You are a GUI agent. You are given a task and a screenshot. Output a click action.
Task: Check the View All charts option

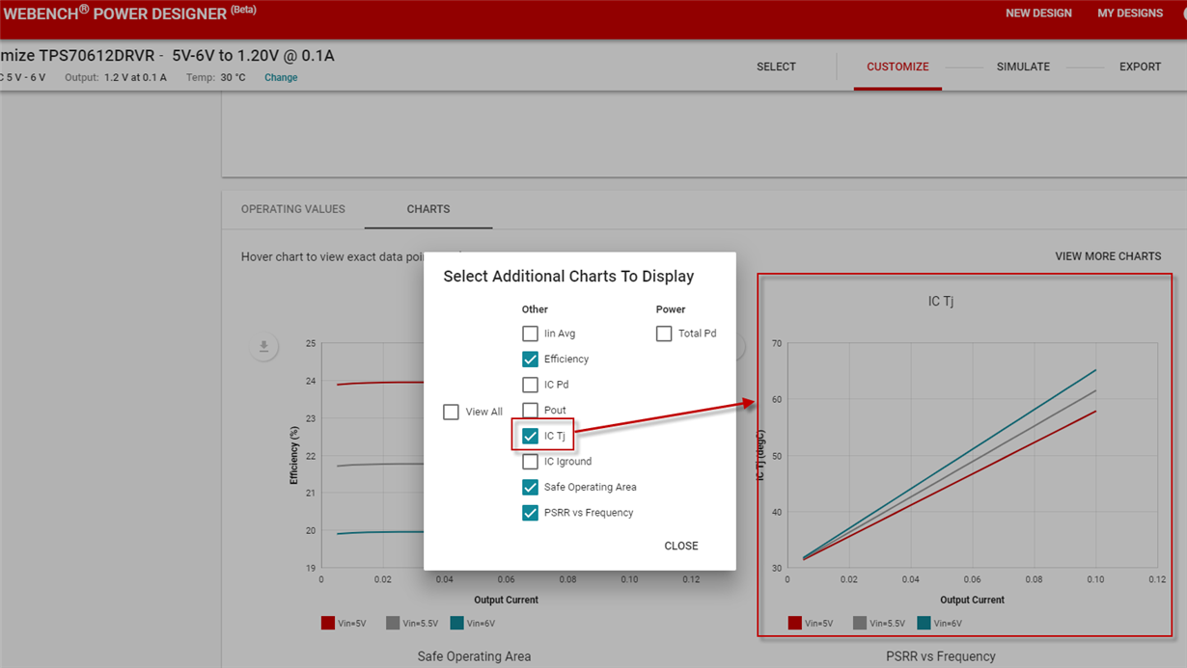(451, 411)
